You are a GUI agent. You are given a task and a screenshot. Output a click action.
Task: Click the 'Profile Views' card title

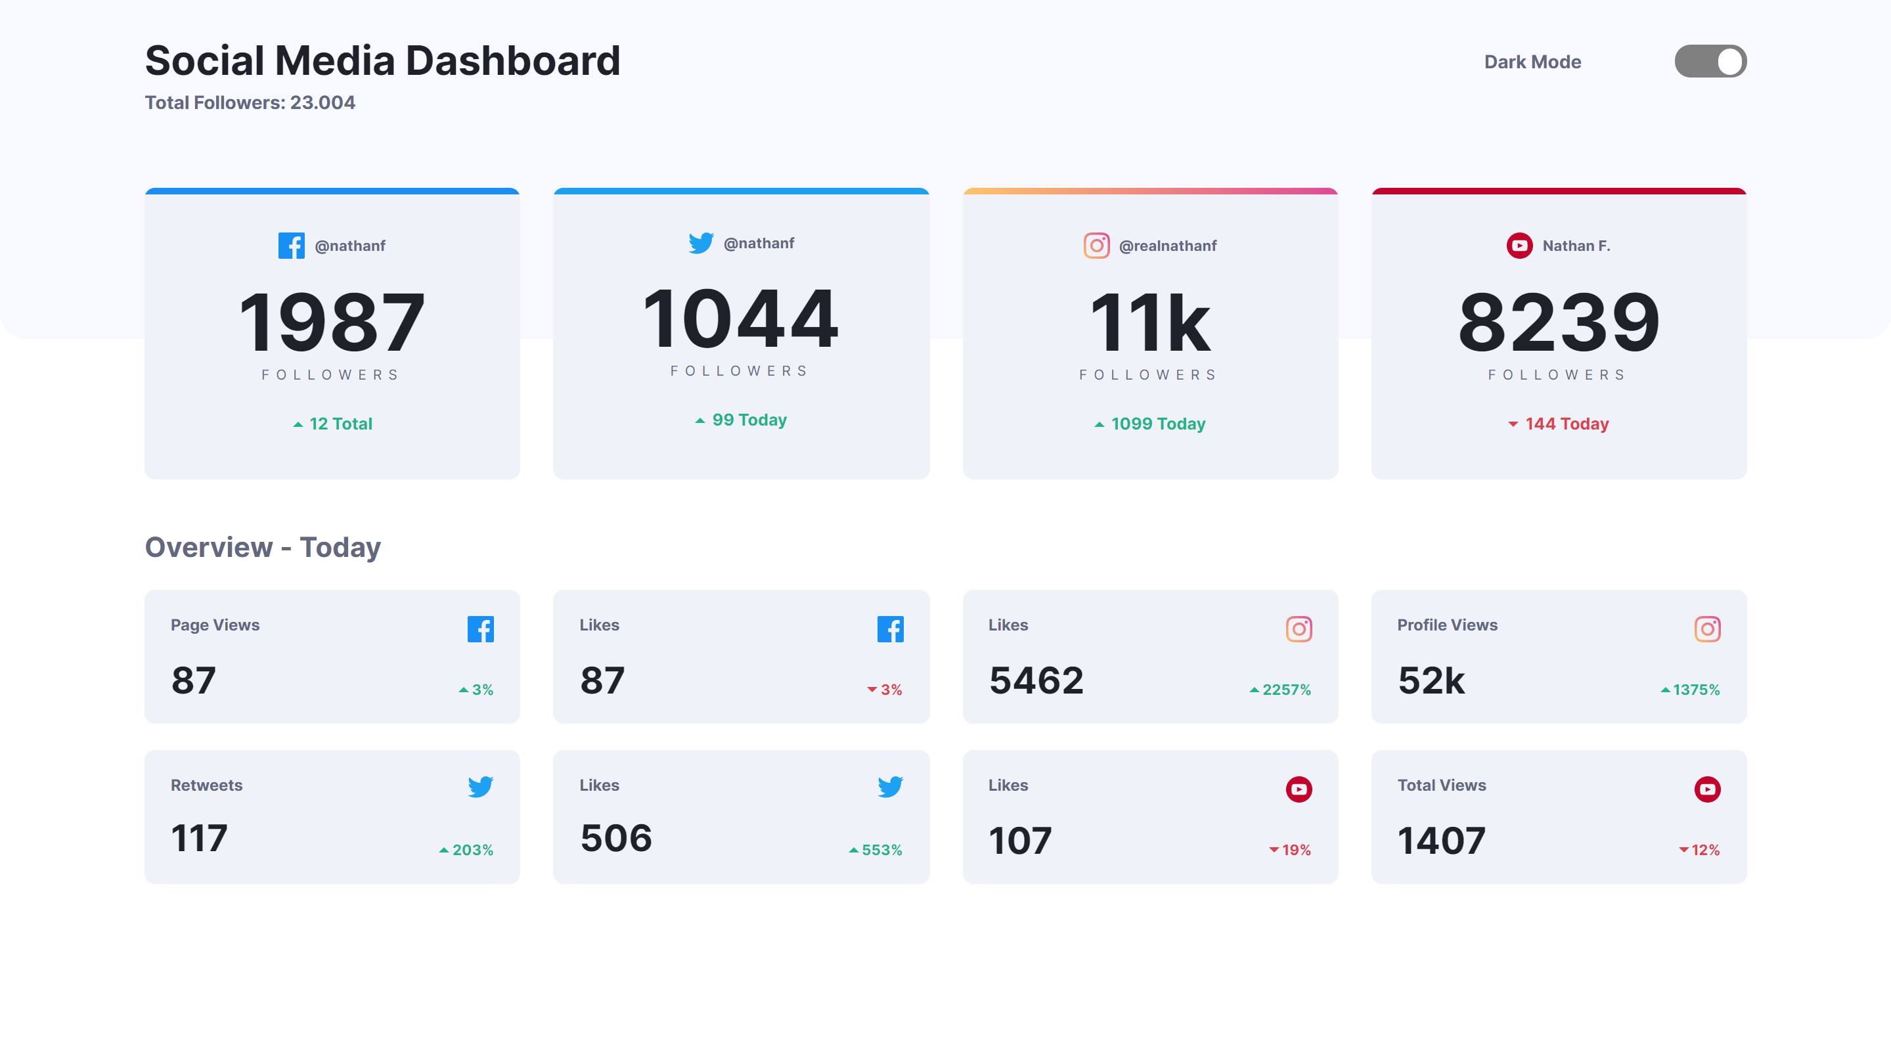(x=1447, y=625)
